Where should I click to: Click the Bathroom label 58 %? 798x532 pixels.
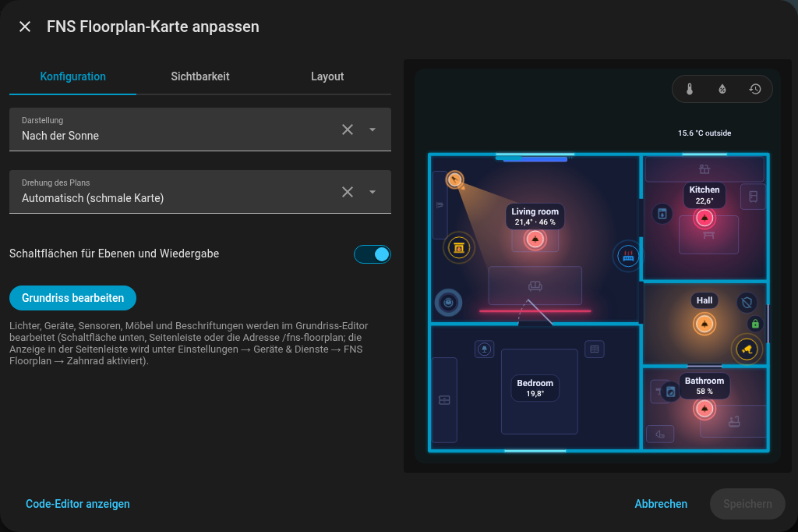click(704, 386)
